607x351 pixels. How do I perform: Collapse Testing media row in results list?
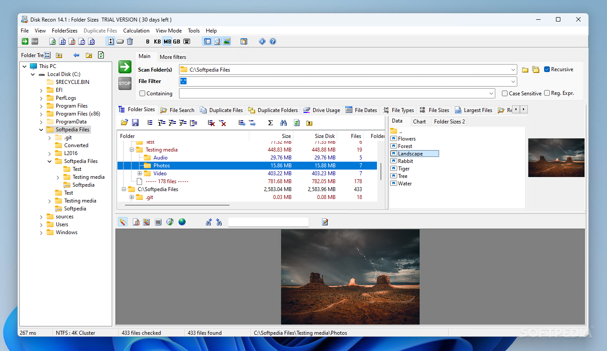[132, 150]
